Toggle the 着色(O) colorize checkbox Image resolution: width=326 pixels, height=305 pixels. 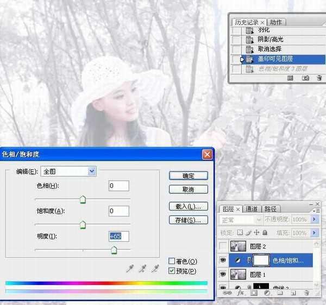(x=172, y=261)
